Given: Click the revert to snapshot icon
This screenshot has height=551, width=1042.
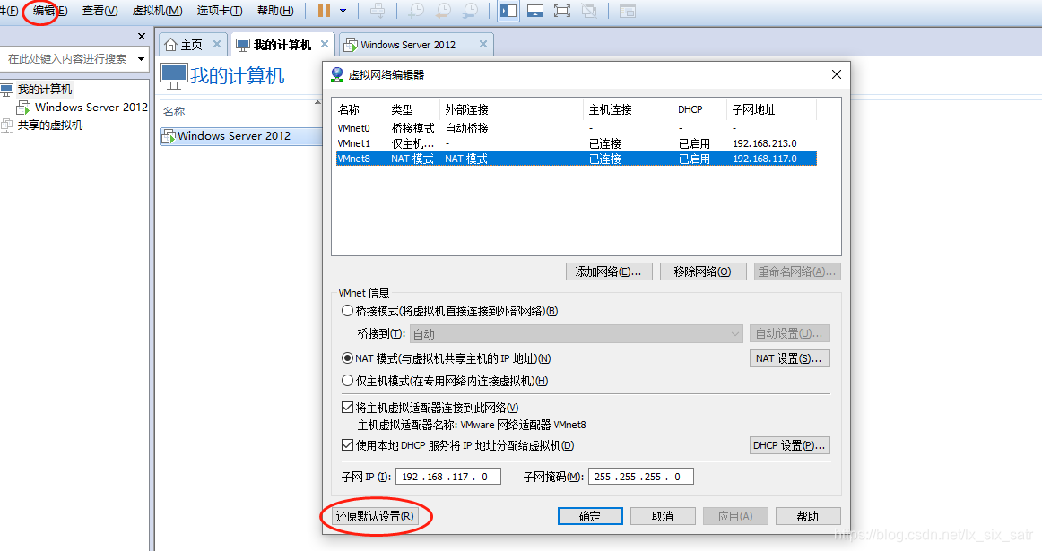Looking at the screenshot, I should (x=443, y=11).
